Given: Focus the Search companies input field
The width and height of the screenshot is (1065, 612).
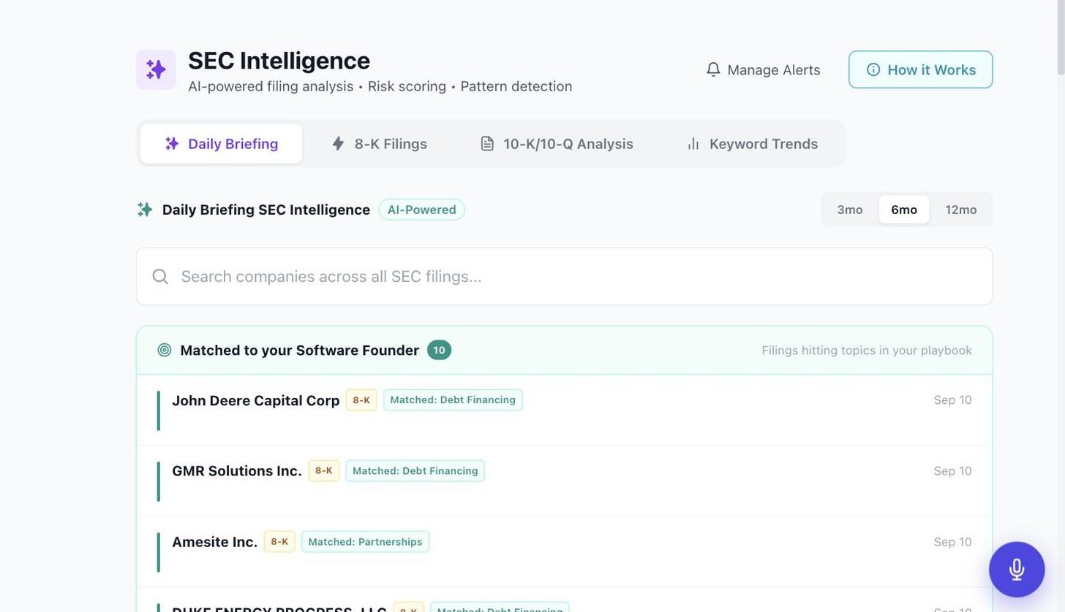Looking at the screenshot, I should point(564,276).
